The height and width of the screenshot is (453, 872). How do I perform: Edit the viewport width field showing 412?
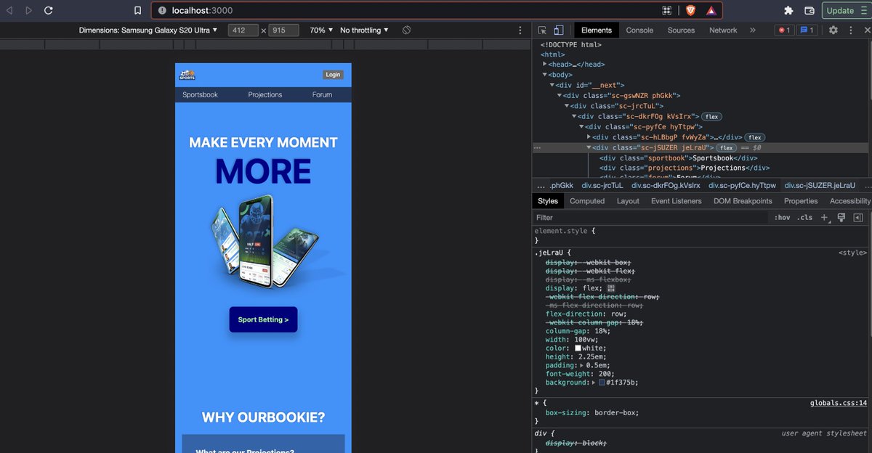(243, 30)
